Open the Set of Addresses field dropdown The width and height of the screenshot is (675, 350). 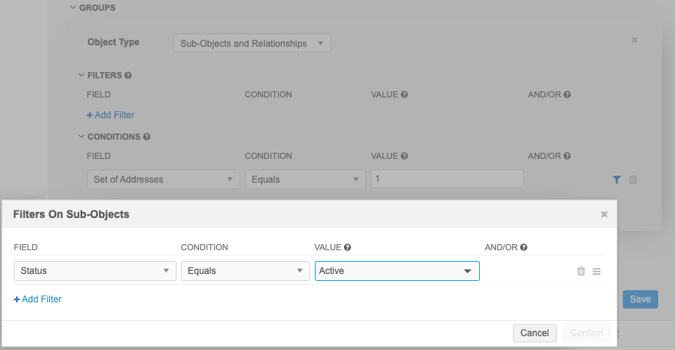(163, 180)
